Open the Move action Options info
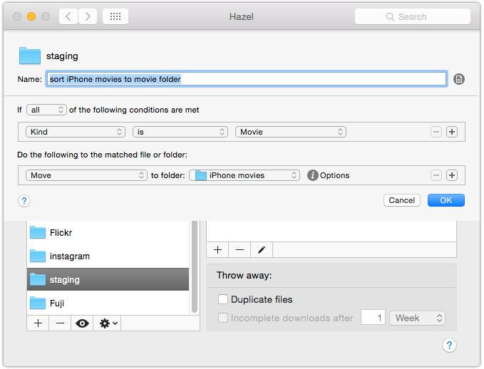This screenshot has width=484, height=369. click(329, 175)
